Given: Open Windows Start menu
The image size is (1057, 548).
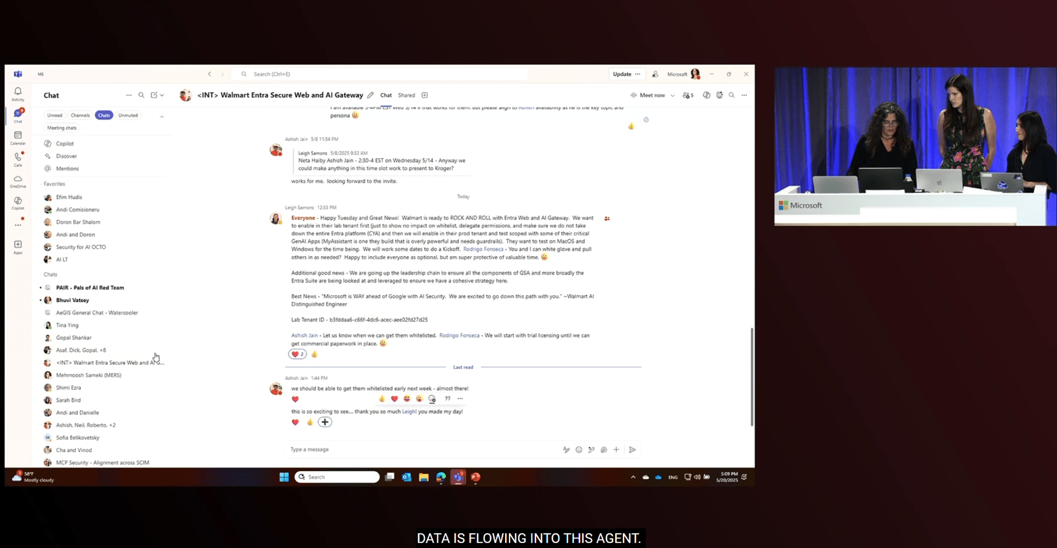Looking at the screenshot, I should (284, 477).
